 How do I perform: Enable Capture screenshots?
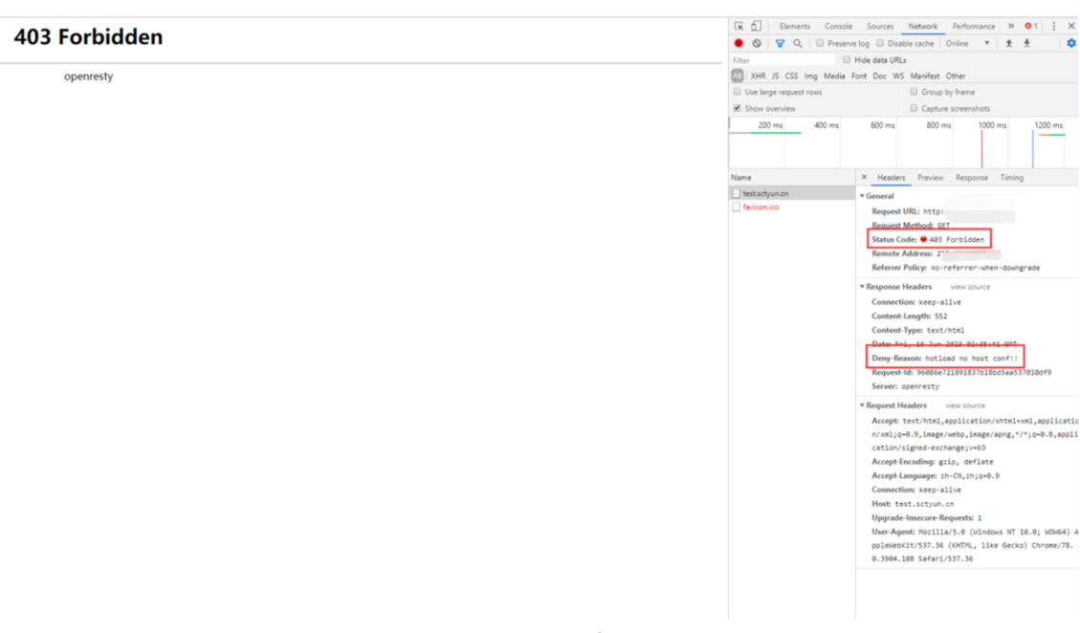point(914,108)
